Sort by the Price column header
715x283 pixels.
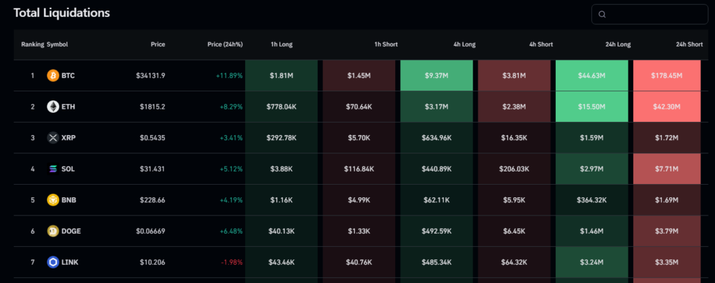[158, 45]
